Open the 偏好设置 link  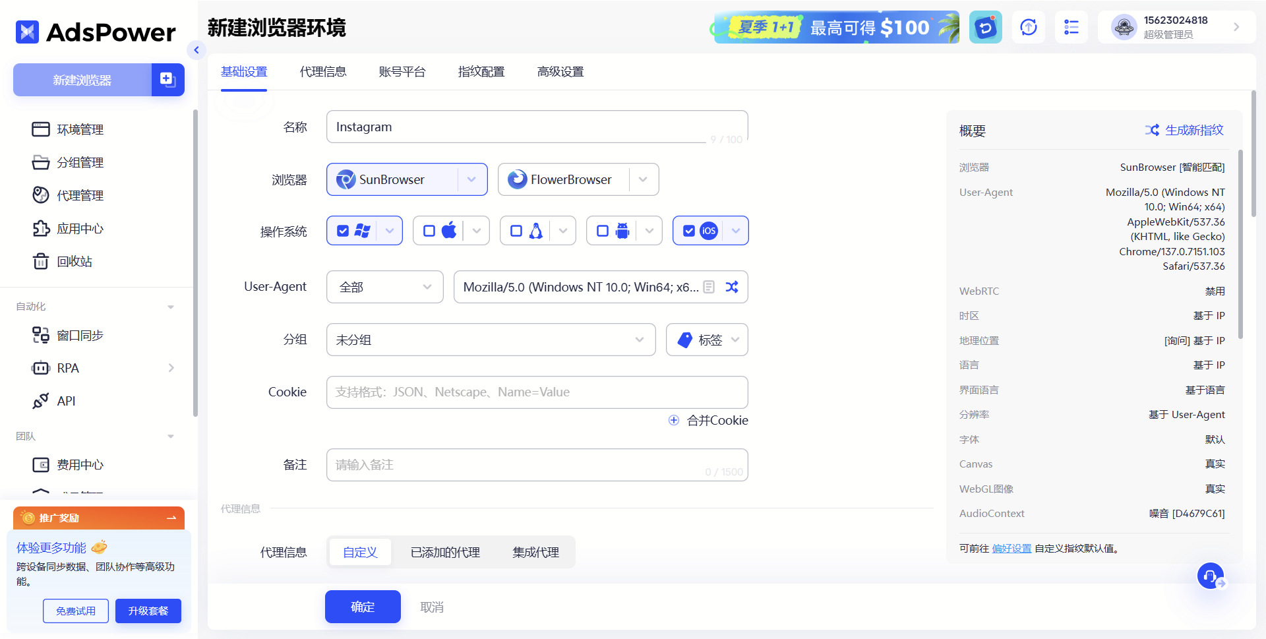pyautogui.click(x=1011, y=549)
